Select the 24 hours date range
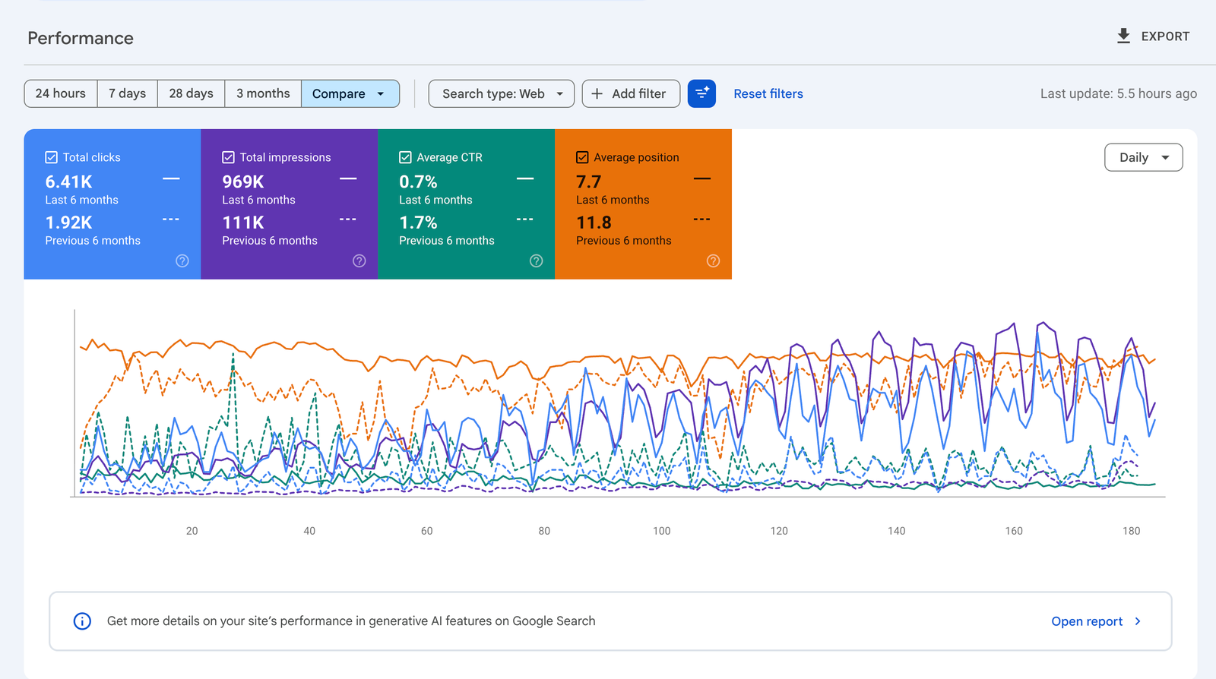 61,93
